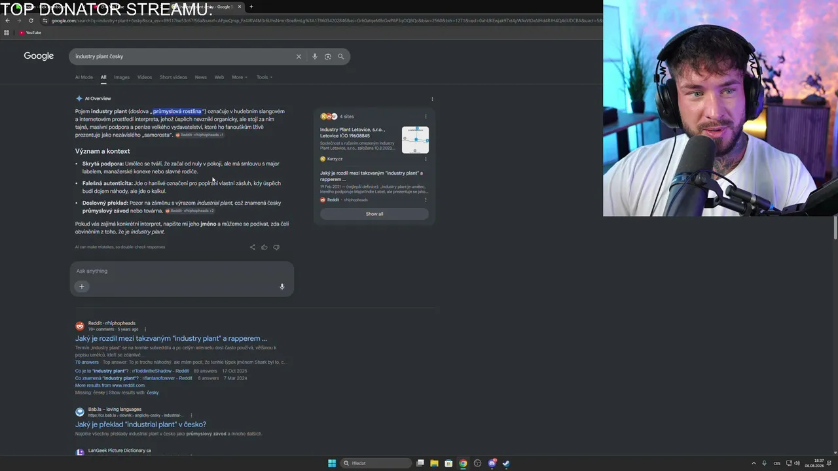838x471 pixels.
Task: Open Windows Start menu
Action: 332,463
